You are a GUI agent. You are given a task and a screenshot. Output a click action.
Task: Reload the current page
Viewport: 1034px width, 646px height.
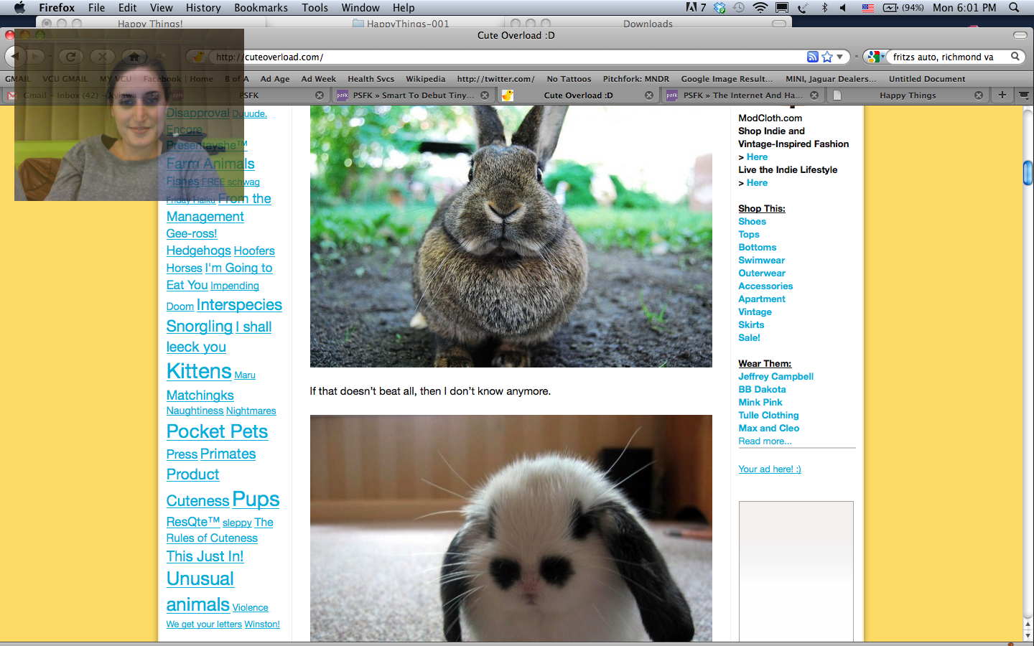click(70, 56)
